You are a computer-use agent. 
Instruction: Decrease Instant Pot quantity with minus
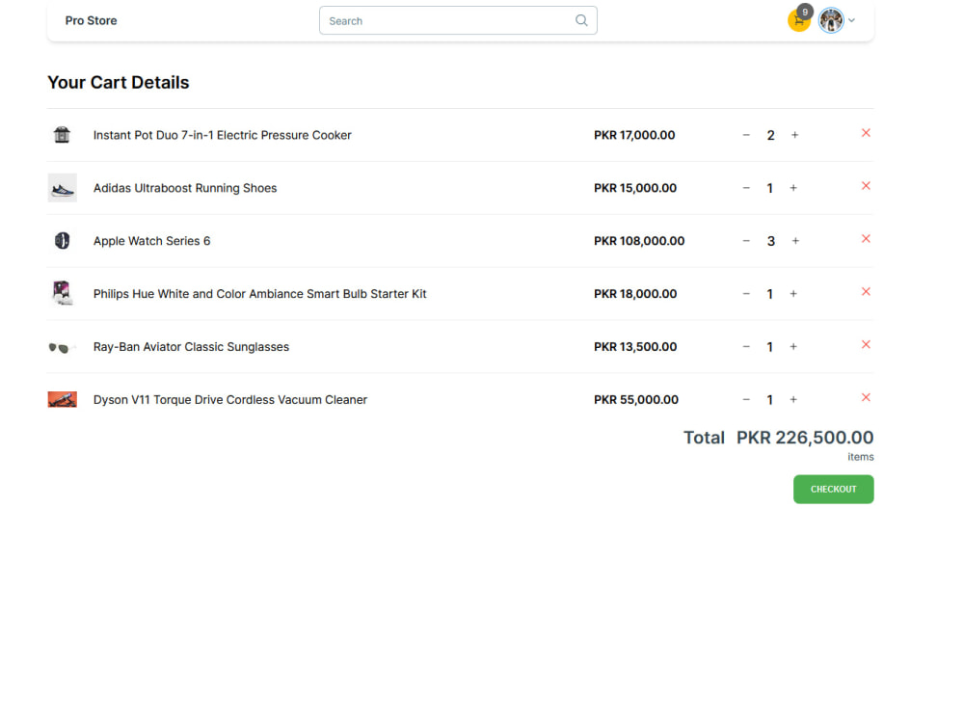pos(746,135)
